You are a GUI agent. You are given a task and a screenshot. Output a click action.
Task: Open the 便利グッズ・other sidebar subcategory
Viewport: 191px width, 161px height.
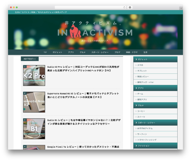[x=155, y=82]
